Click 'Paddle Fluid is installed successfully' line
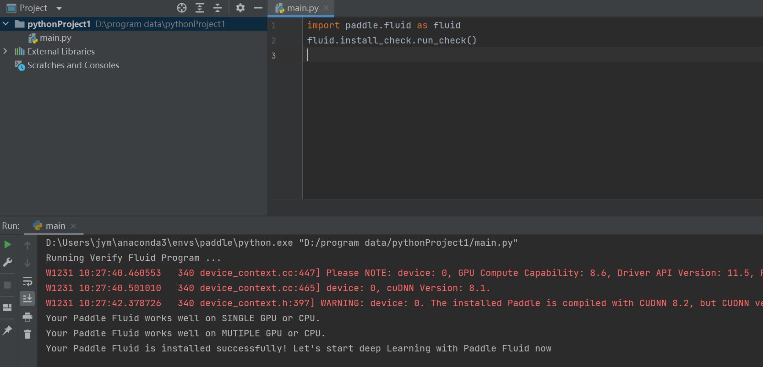Image resolution: width=763 pixels, height=367 pixels. click(x=299, y=349)
